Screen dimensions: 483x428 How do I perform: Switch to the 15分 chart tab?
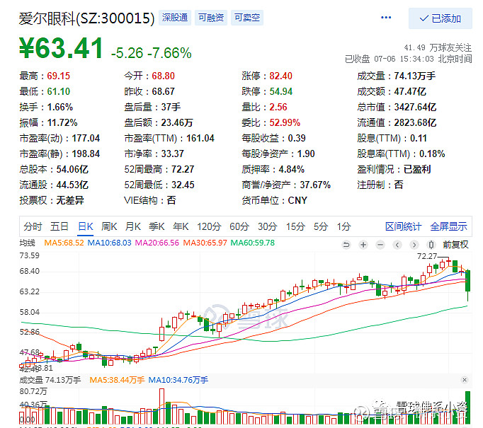[295, 227]
